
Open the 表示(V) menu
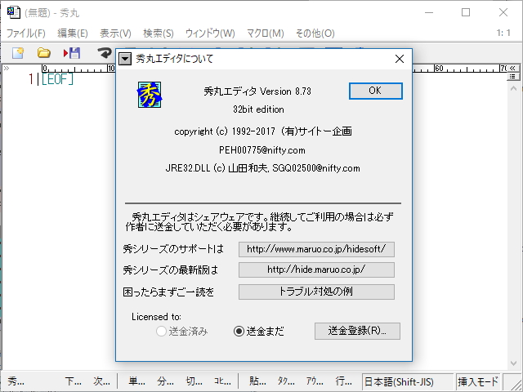pyautogui.click(x=115, y=33)
